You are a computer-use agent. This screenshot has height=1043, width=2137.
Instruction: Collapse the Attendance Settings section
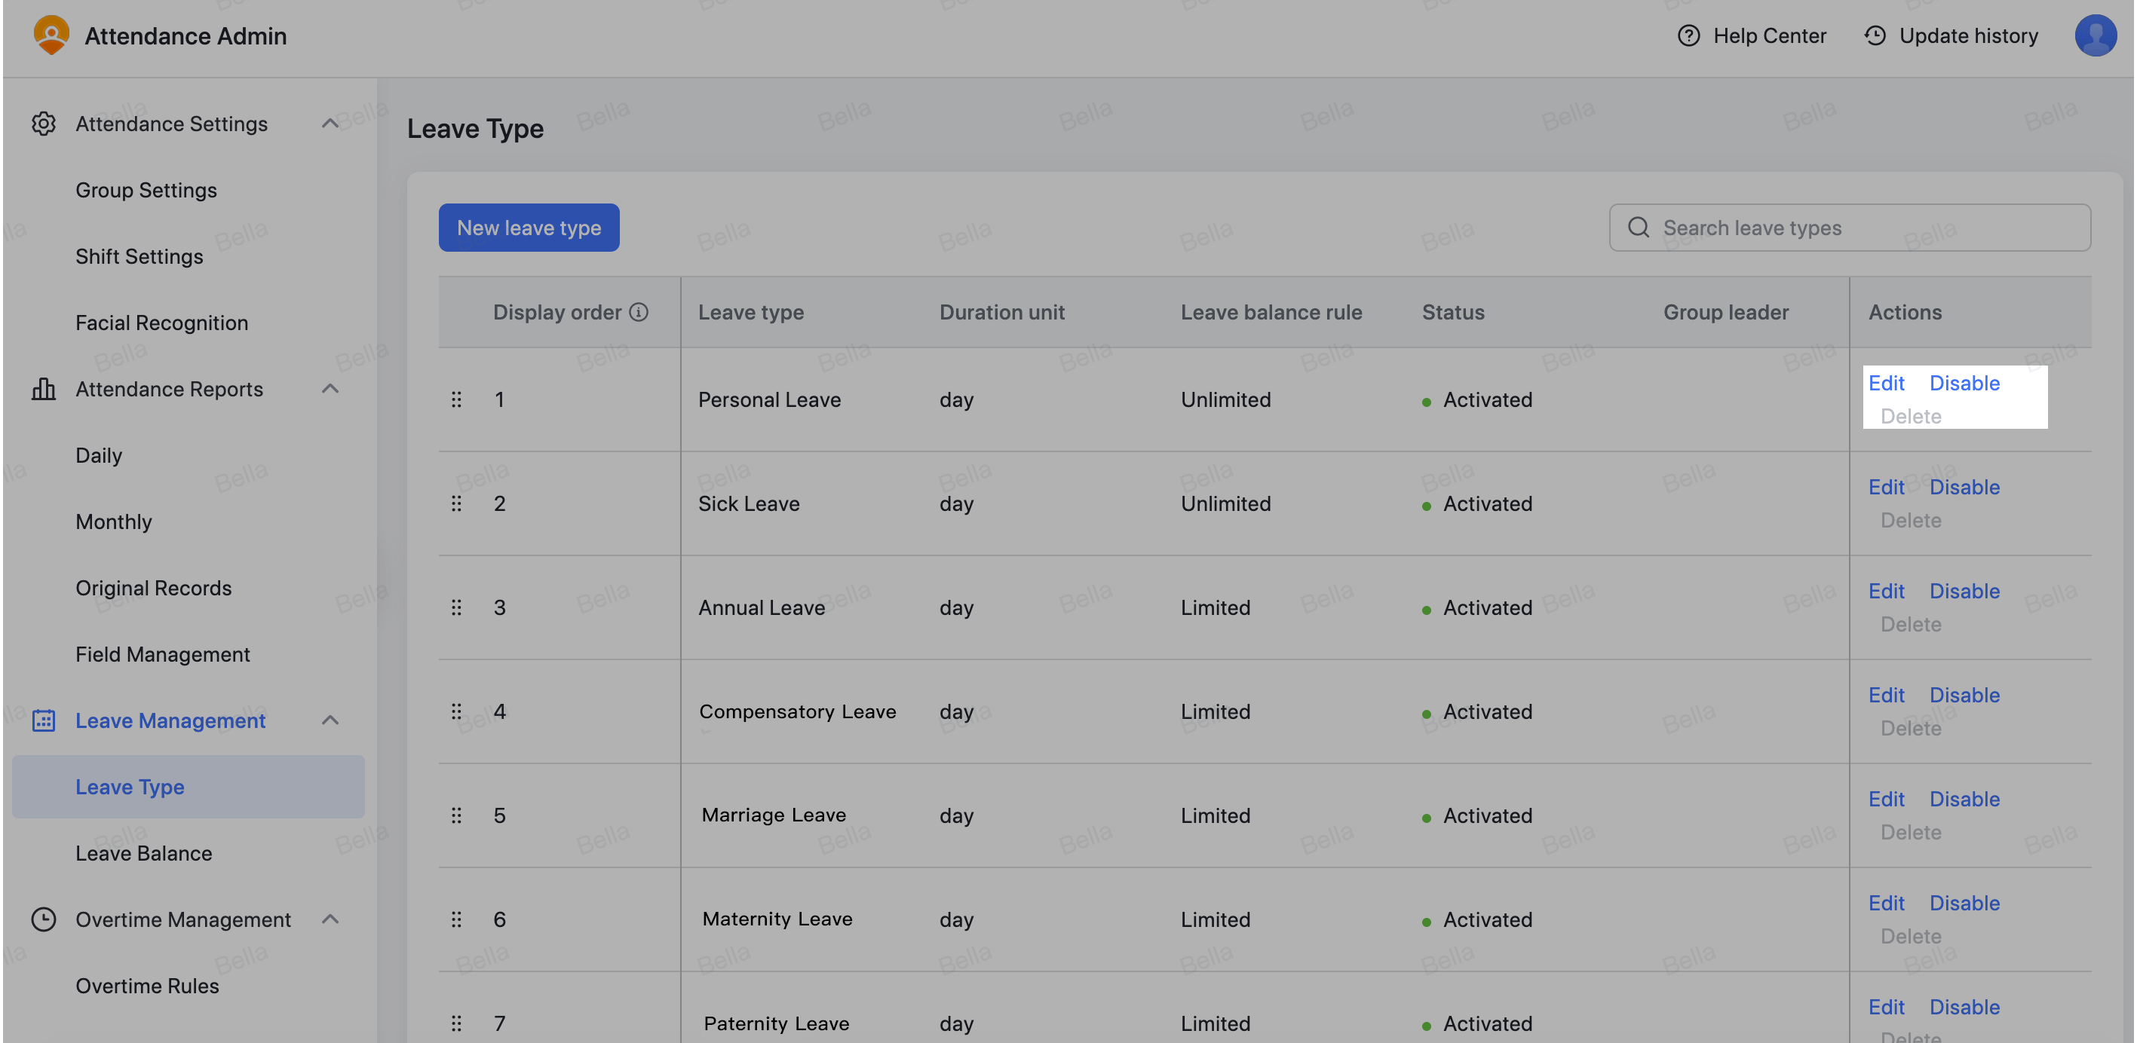(330, 122)
